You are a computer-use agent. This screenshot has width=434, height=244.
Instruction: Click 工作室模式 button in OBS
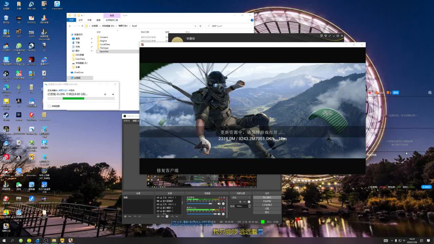(267, 205)
